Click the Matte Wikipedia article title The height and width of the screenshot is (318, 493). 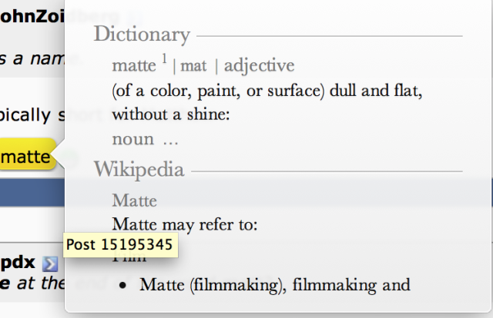click(x=135, y=201)
